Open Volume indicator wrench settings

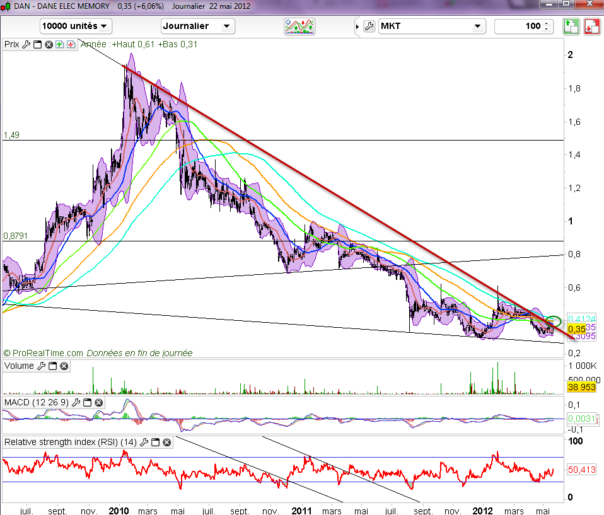(42, 366)
